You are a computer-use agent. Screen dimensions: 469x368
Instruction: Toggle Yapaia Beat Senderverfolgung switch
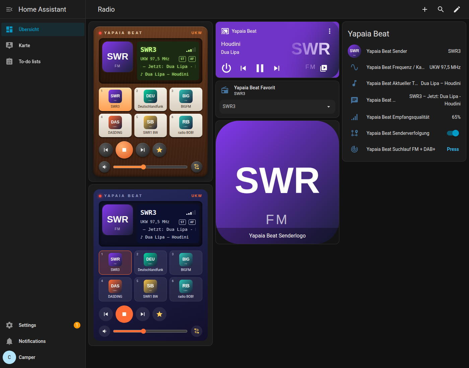[453, 133]
